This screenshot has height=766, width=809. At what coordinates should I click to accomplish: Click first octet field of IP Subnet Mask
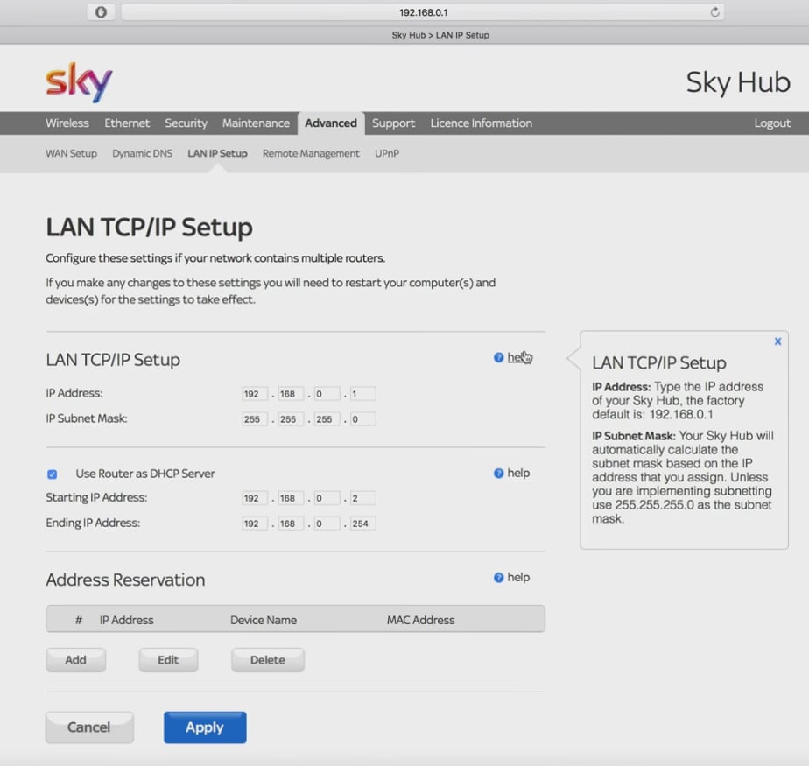point(255,418)
